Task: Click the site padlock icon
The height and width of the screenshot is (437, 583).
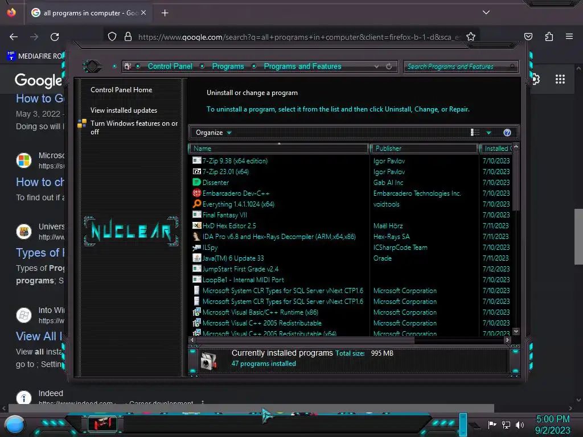Action: (128, 36)
